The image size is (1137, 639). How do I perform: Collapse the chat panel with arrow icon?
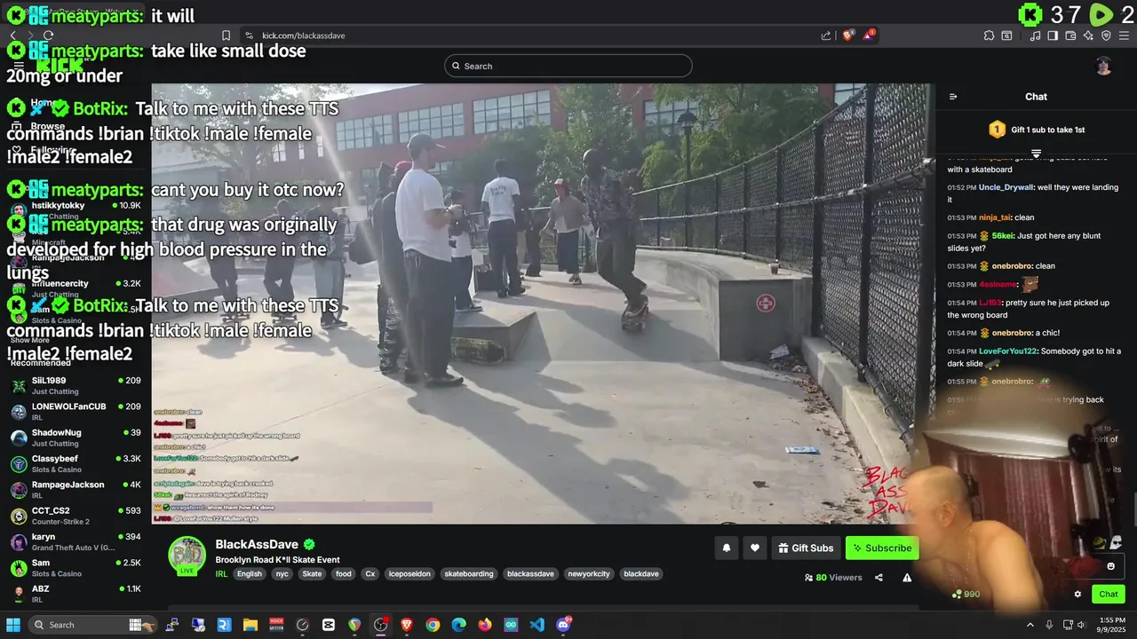[953, 97]
